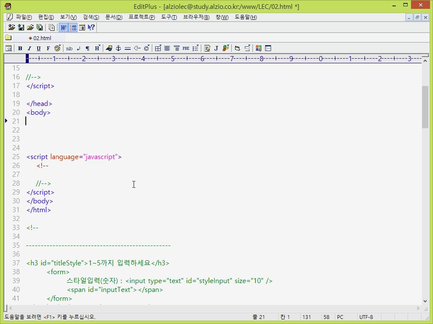The height and width of the screenshot is (324, 433).
Task: Click the frame layout icon
Action: click(268, 48)
